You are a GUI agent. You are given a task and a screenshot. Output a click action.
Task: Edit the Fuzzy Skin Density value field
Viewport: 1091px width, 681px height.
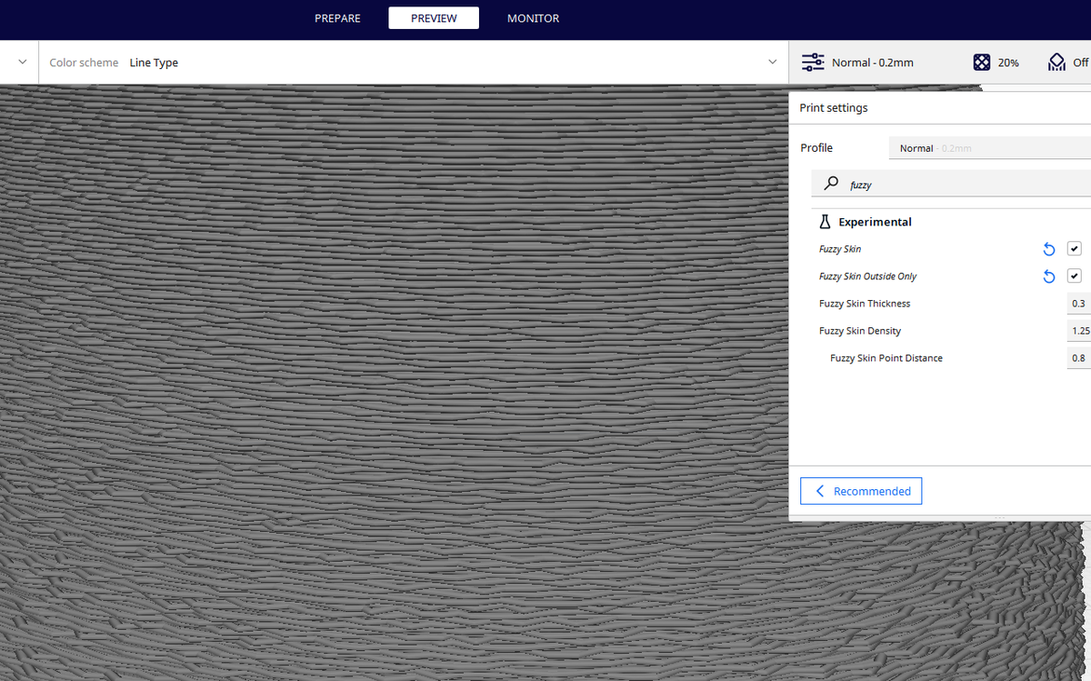[x=1079, y=330]
